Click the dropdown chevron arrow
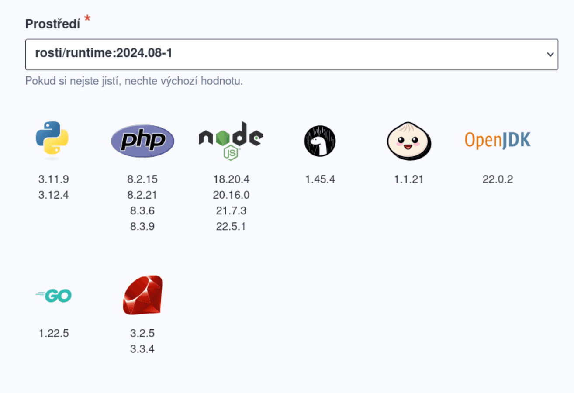This screenshot has width=574, height=393. click(x=550, y=55)
